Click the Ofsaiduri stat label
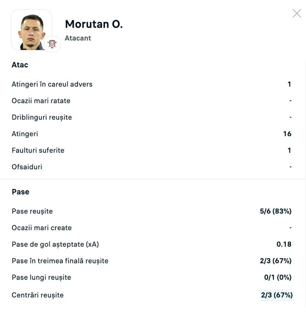306x312 pixels. [x=27, y=167]
